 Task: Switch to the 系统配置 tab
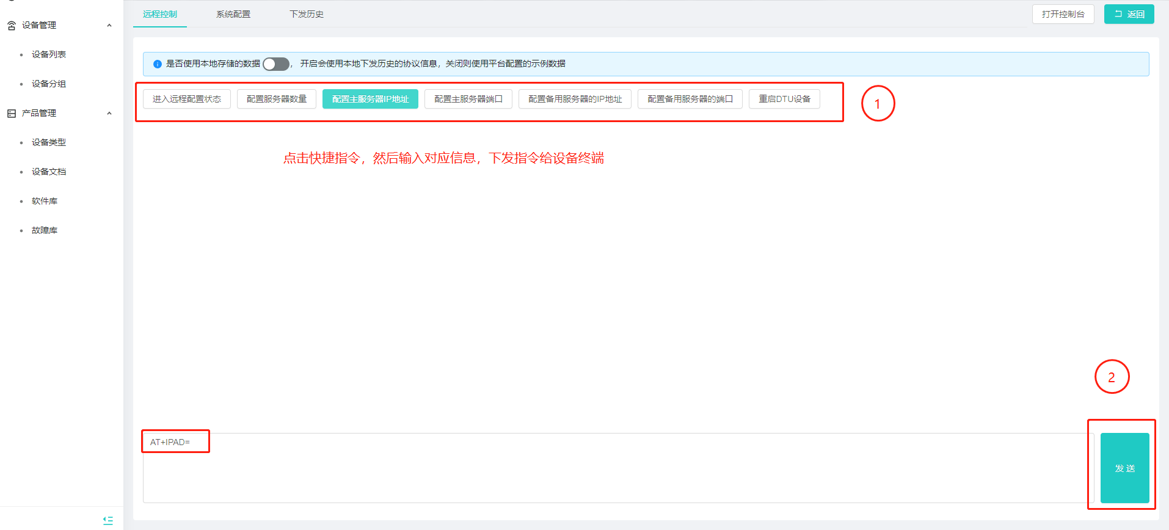pyautogui.click(x=233, y=14)
